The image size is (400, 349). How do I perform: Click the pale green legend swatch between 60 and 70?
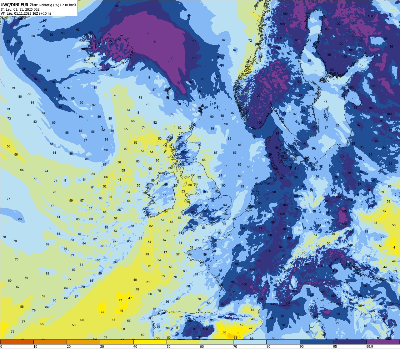(x=217, y=342)
